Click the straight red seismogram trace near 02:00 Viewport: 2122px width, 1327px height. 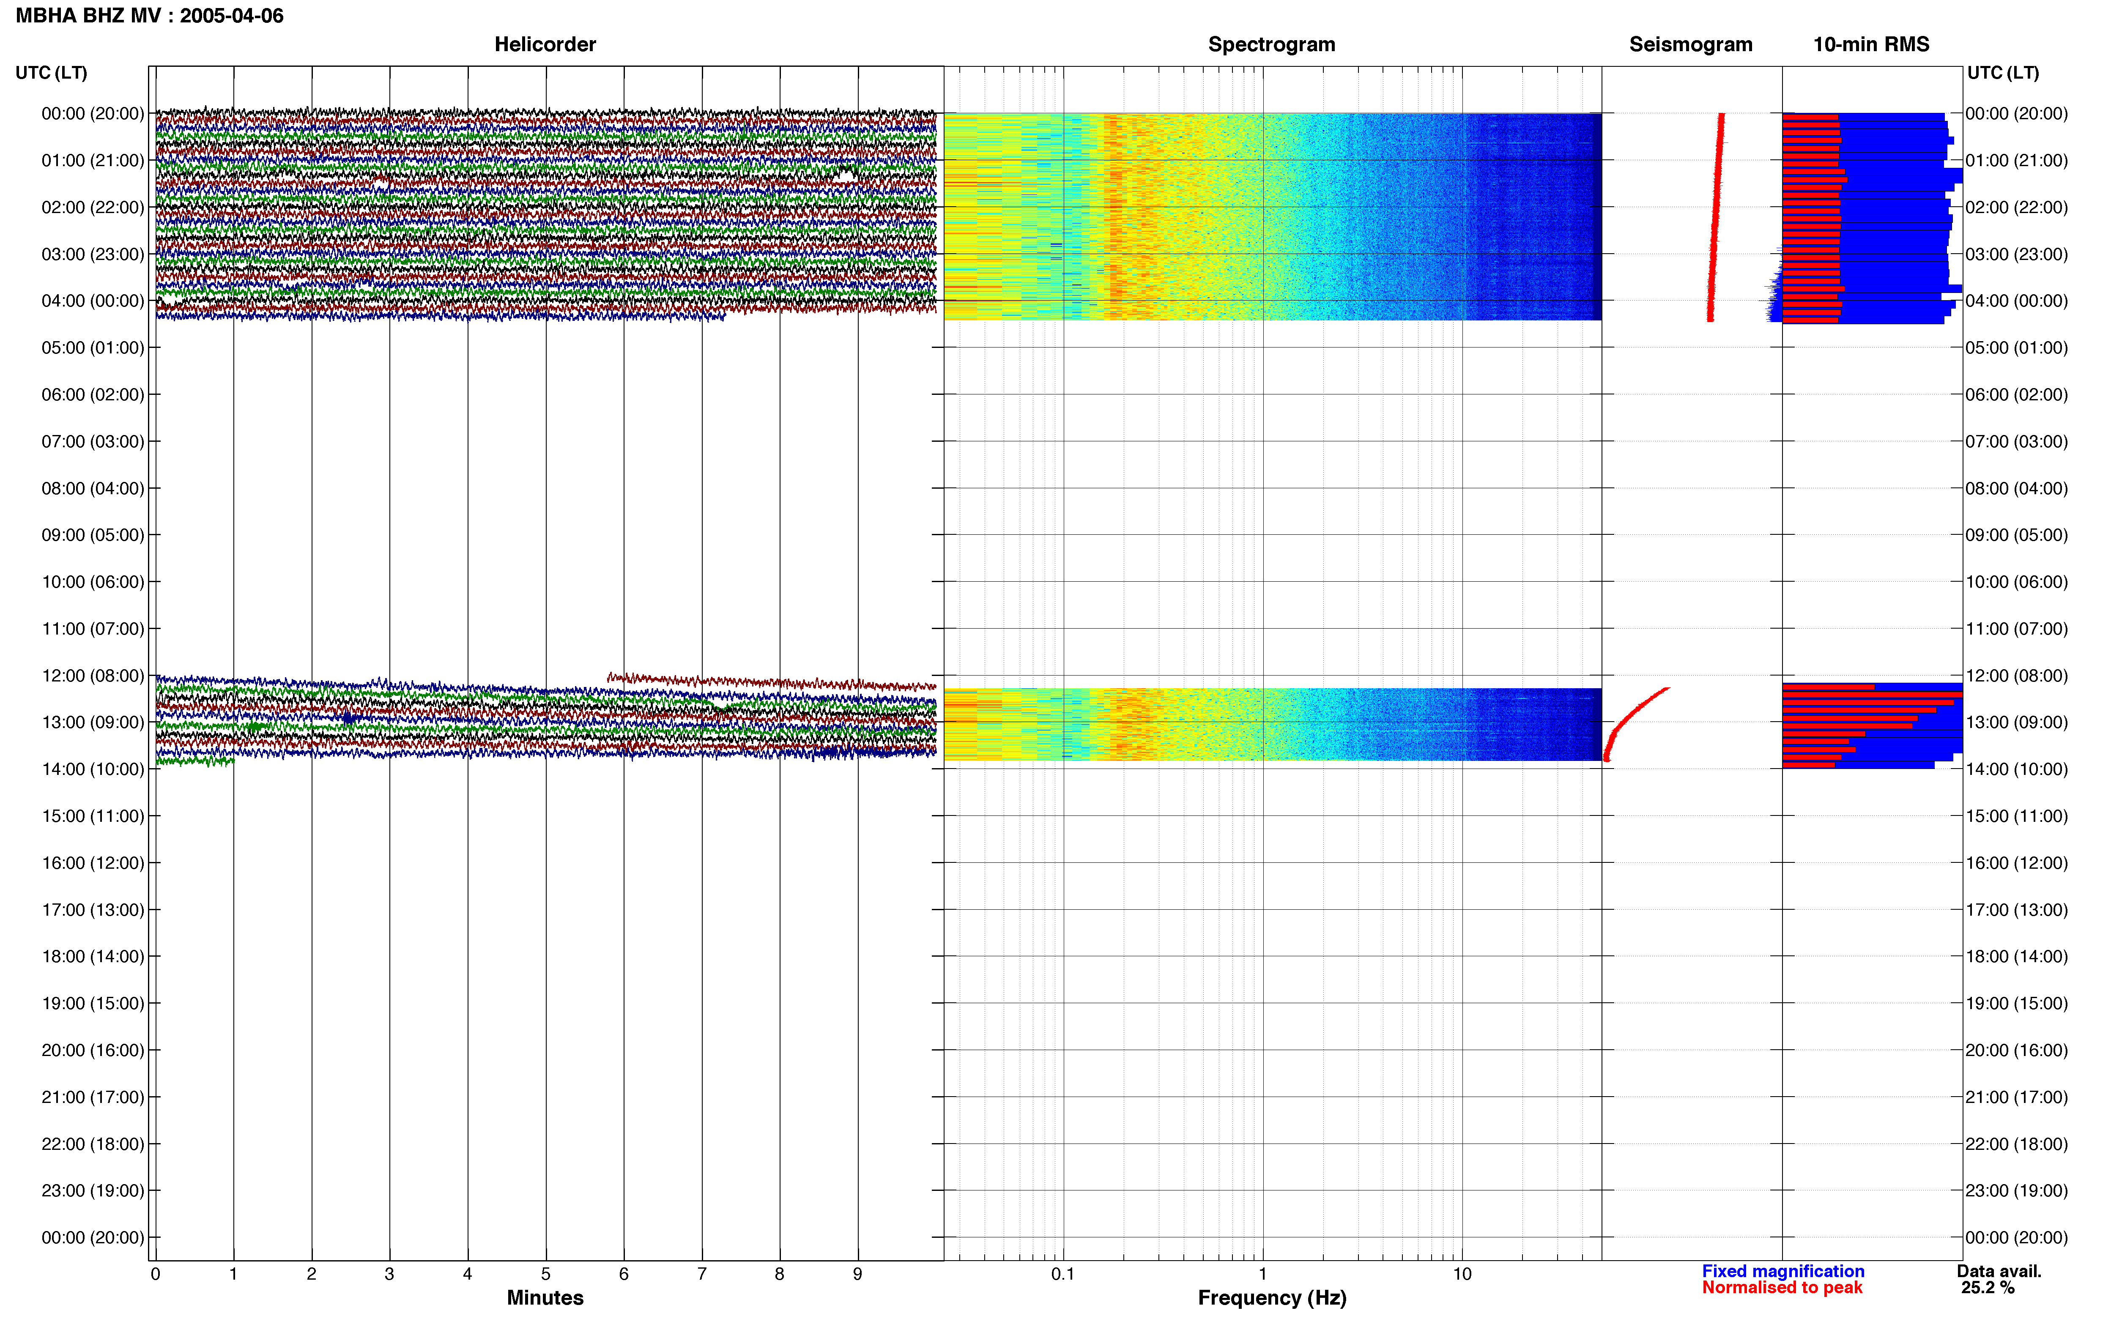[1716, 217]
